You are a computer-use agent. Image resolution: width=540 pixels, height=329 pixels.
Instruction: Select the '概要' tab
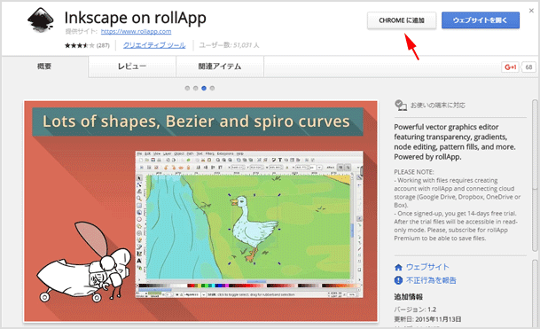[44, 67]
